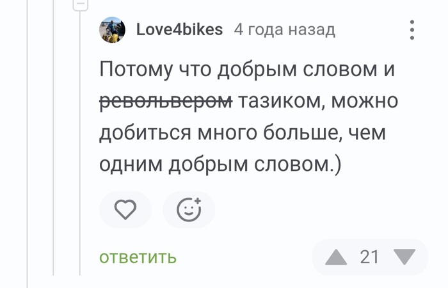
Task: Open the Love4bikes user profile link
Action: pyautogui.click(x=179, y=29)
